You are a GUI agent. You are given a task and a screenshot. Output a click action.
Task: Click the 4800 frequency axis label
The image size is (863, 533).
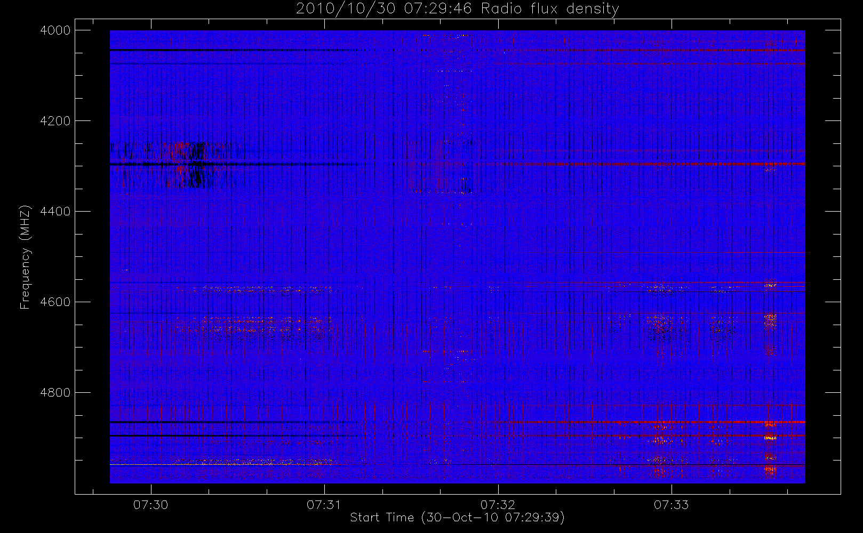(55, 393)
